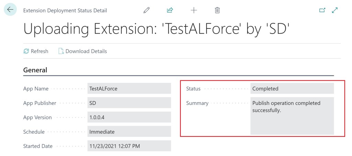This screenshot has width=352, height=156.
Task: Click Download Details action
Action: [82, 51]
